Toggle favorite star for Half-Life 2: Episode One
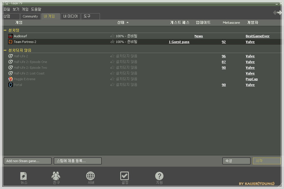The height and width of the screenshot is (189, 284). (112, 62)
